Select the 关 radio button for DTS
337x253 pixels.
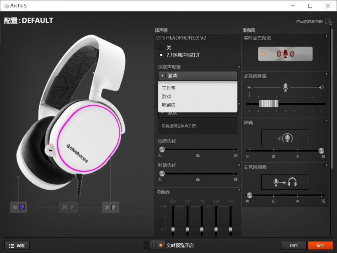161,48
